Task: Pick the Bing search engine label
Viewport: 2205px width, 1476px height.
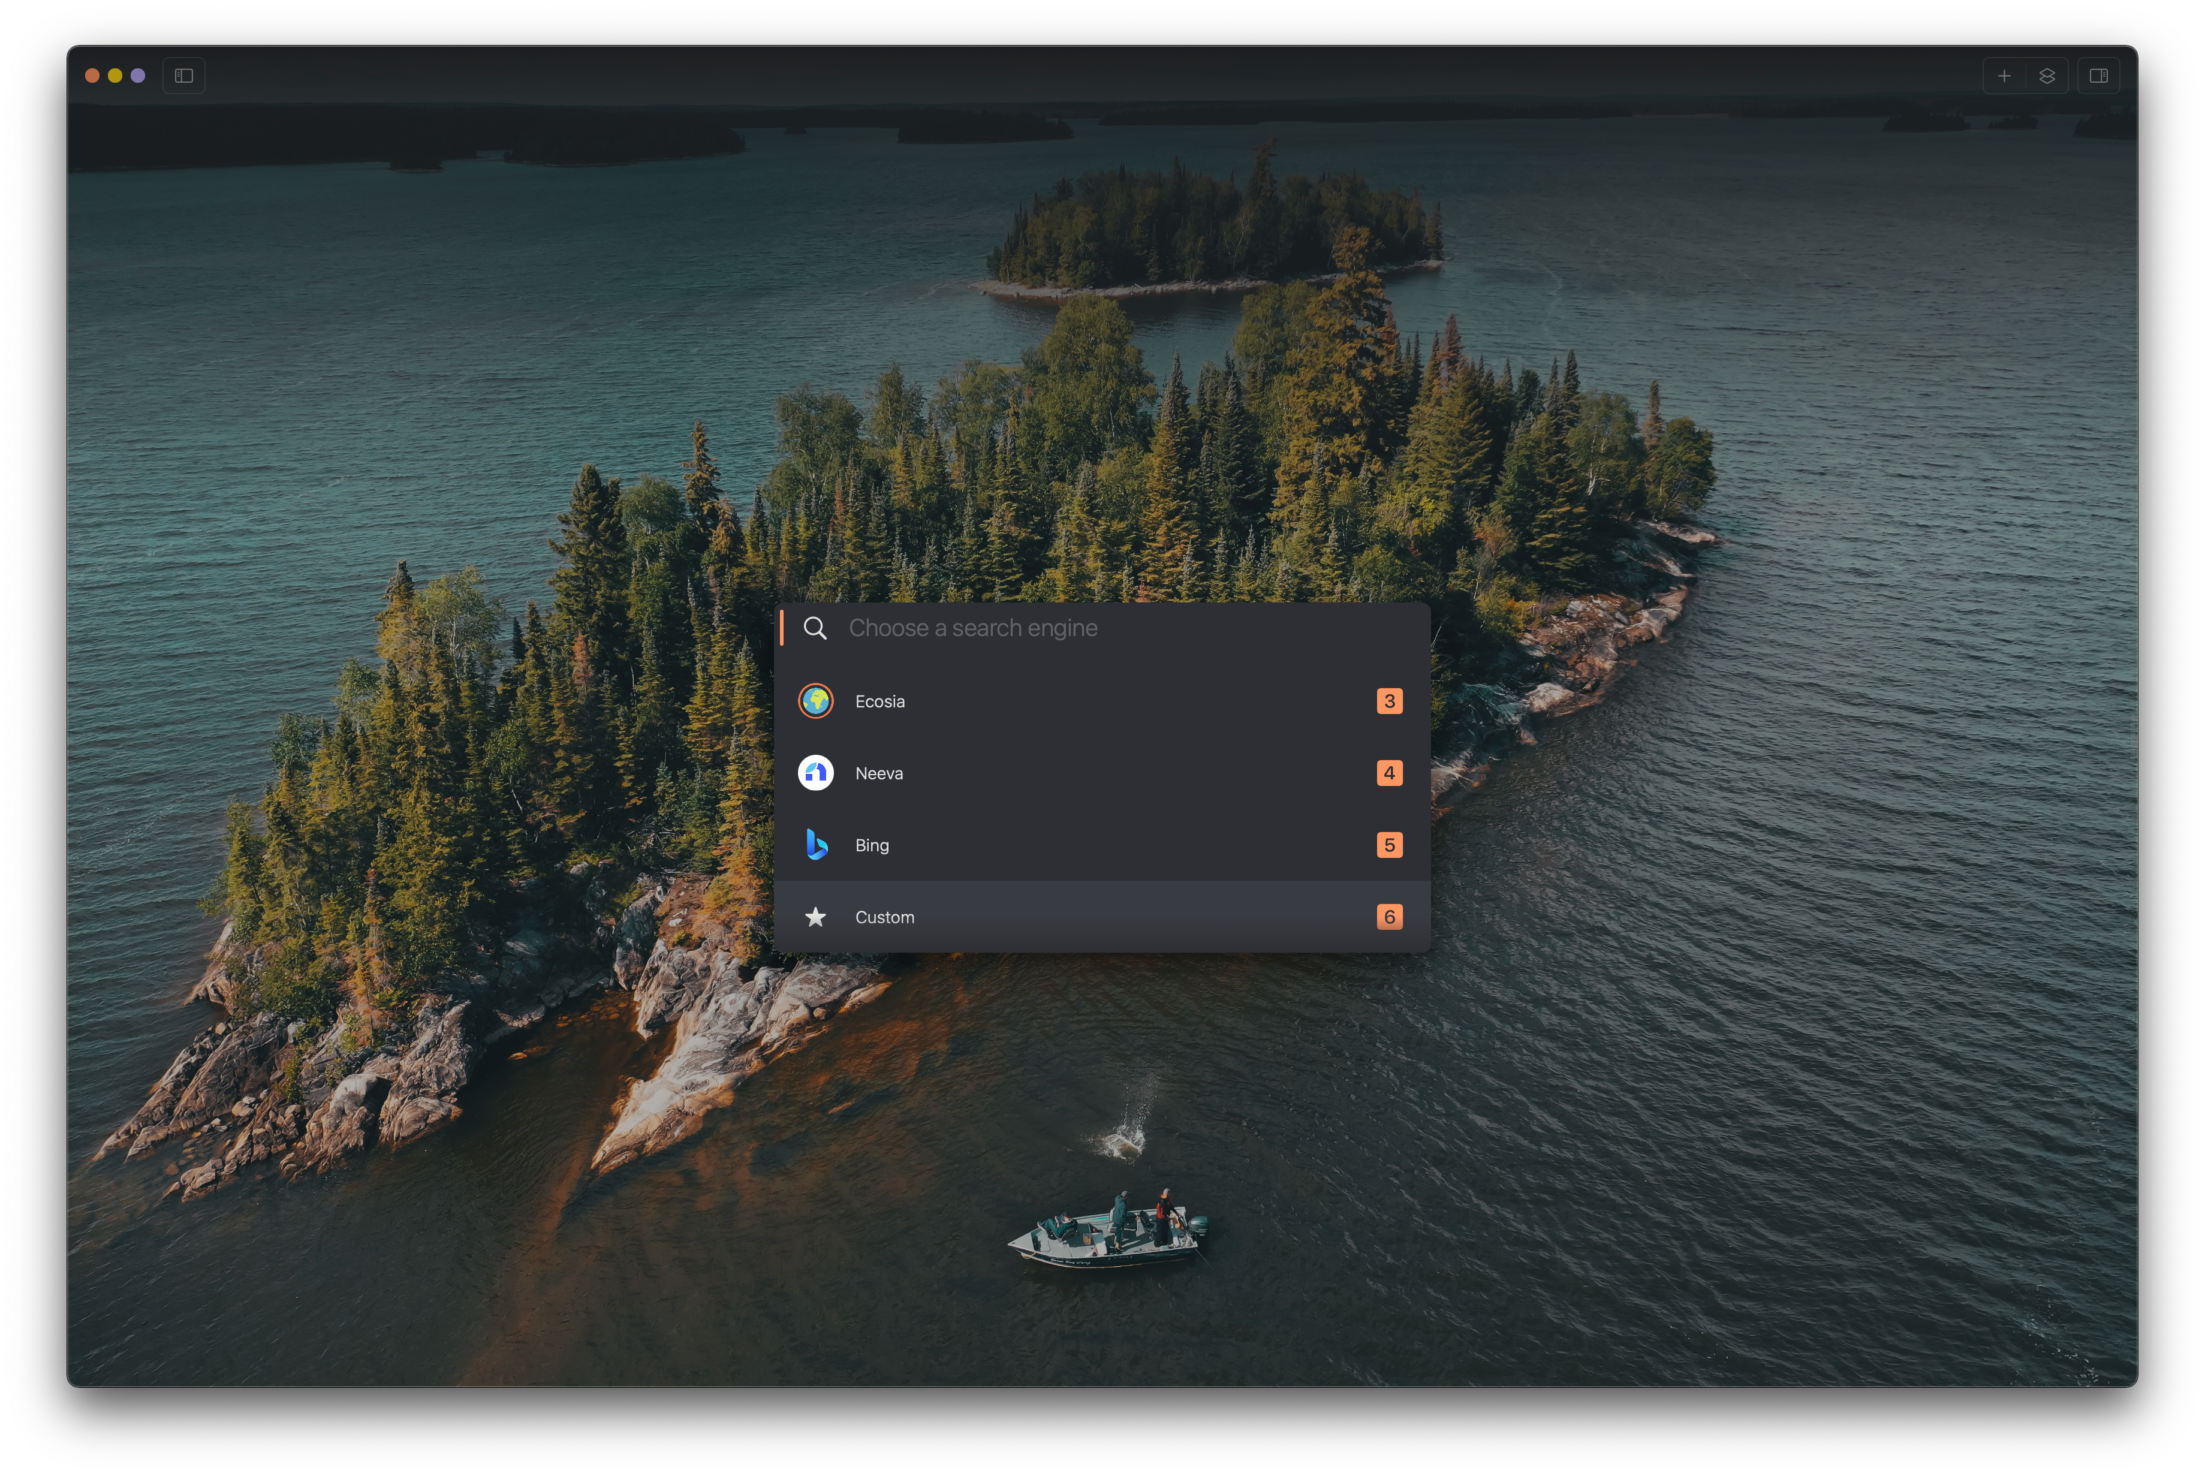Action: (872, 845)
